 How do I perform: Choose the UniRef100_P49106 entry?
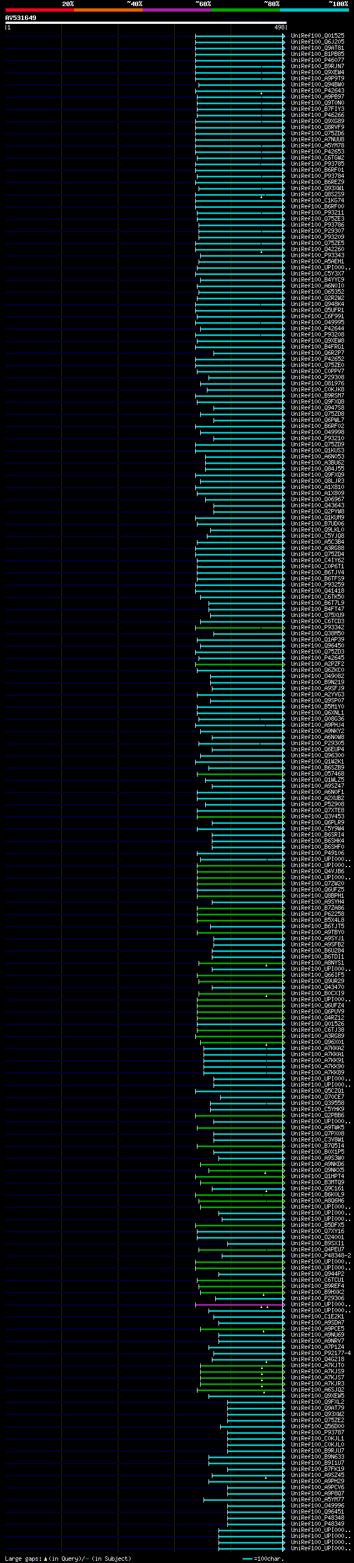317,853
